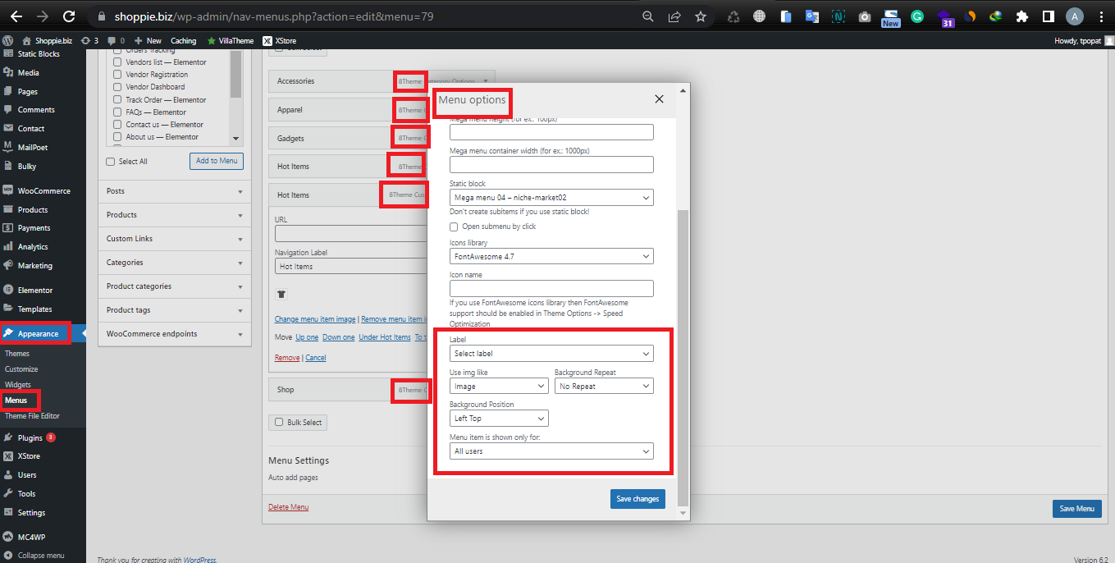
Task: Open XStore in the top admin bar
Action: pyautogui.click(x=280, y=40)
